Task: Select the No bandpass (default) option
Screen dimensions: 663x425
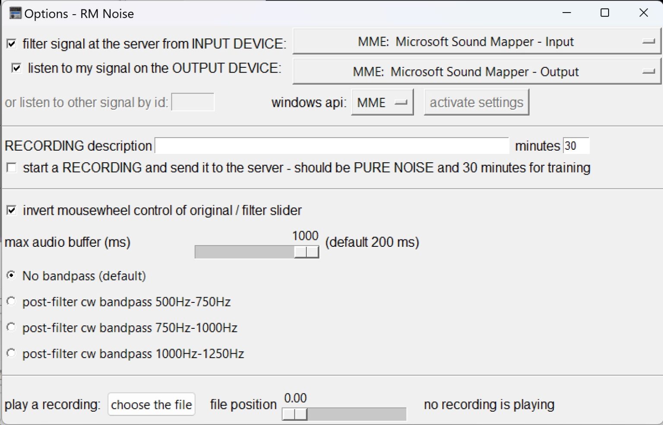Action: (x=11, y=275)
